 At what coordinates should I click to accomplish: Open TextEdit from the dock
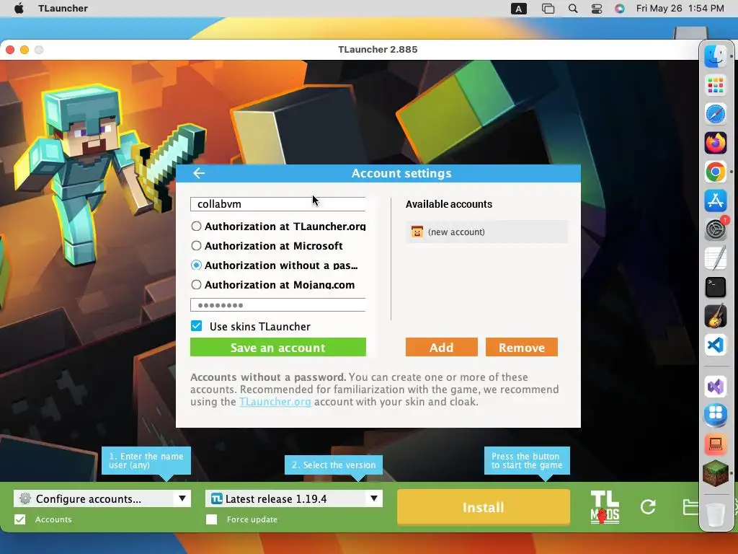[716, 259]
